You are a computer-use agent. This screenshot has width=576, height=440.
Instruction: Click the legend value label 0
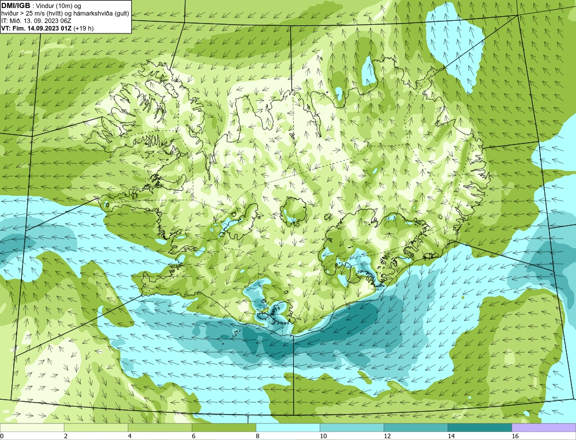pos(2,436)
